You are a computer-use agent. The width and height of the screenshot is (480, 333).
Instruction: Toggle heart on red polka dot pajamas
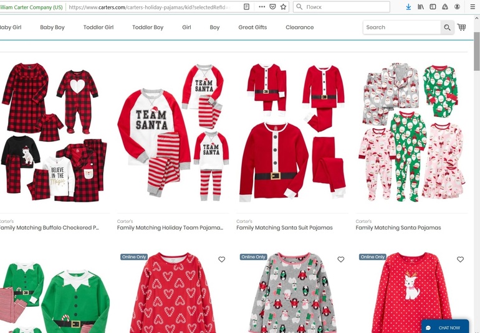(x=460, y=260)
